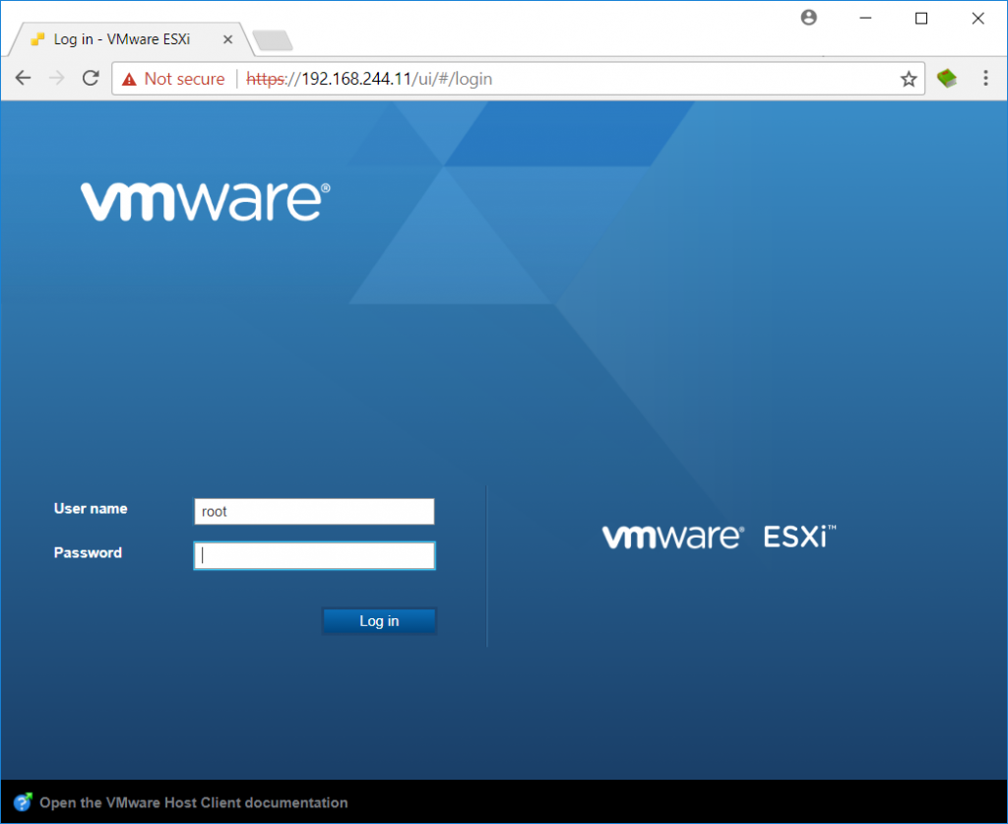Bookmark this page with the star icon
This screenshot has width=1008, height=824.
pos(909,79)
